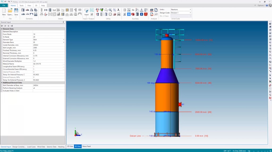Switch to the 2D View tab

(70, 146)
